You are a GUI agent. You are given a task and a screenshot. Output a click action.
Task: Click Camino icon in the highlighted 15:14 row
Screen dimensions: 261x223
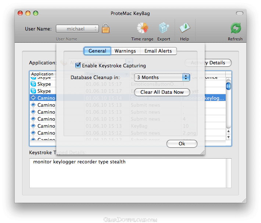[x=33, y=98]
